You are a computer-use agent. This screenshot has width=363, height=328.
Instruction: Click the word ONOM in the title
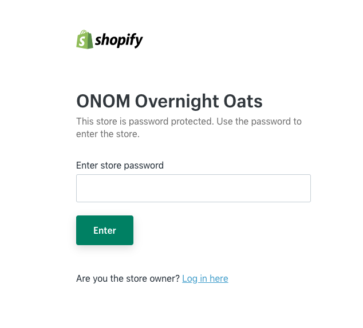103,101
